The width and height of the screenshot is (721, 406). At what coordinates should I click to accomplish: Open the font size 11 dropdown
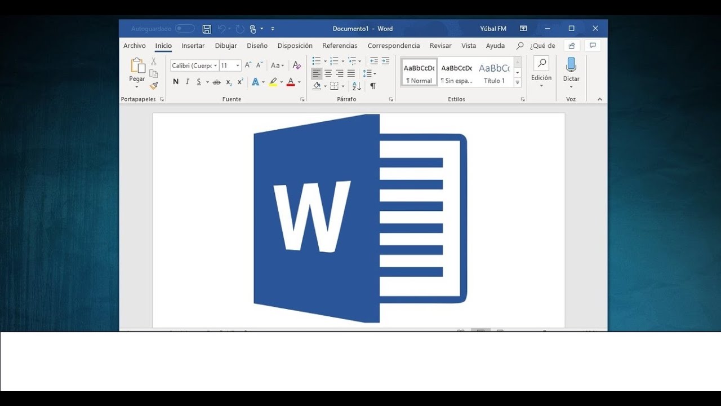238,66
